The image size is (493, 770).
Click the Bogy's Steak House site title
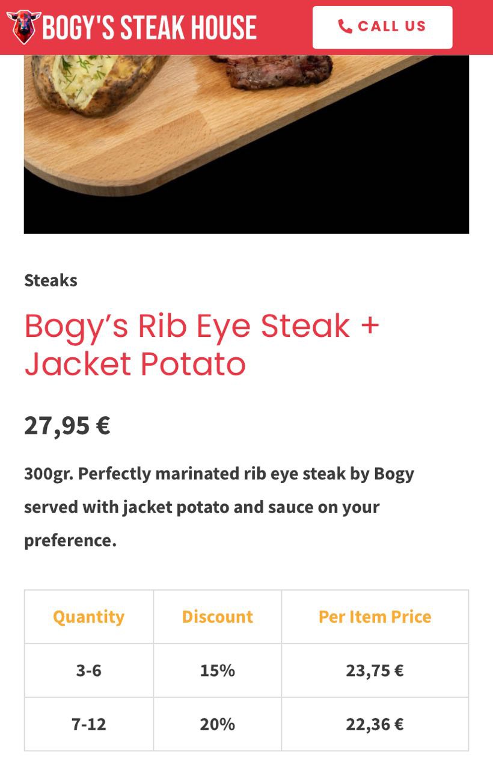coord(149,28)
